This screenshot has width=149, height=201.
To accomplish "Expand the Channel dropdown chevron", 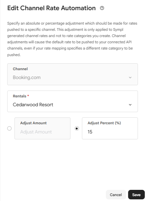I will [130, 77].
